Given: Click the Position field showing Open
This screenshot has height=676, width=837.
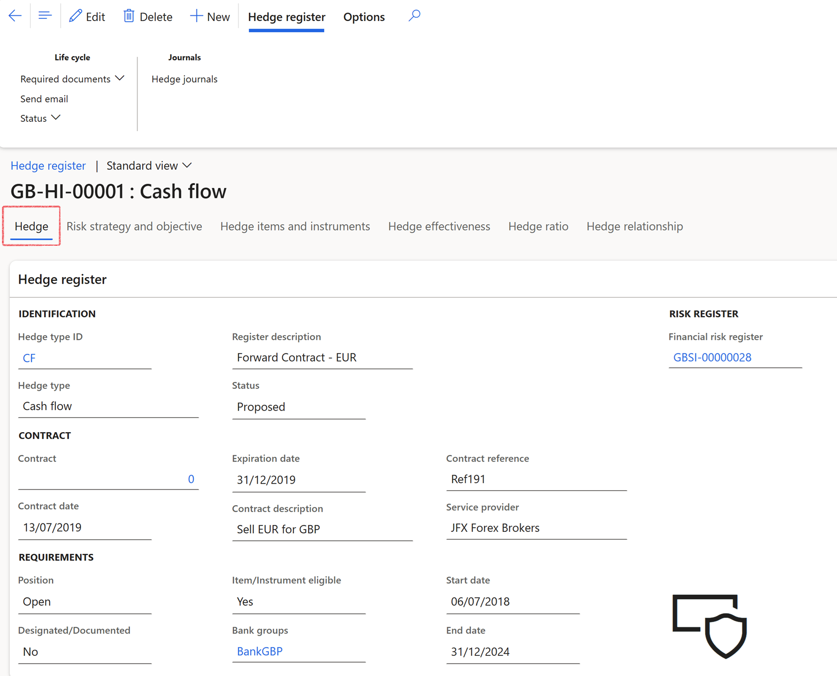Looking at the screenshot, I should (x=85, y=602).
